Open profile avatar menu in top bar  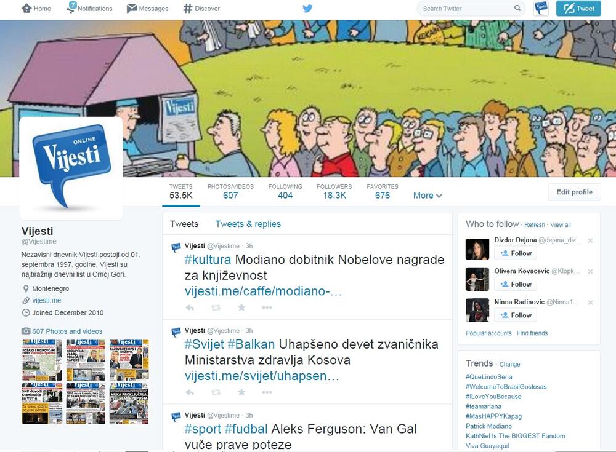coord(541,8)
